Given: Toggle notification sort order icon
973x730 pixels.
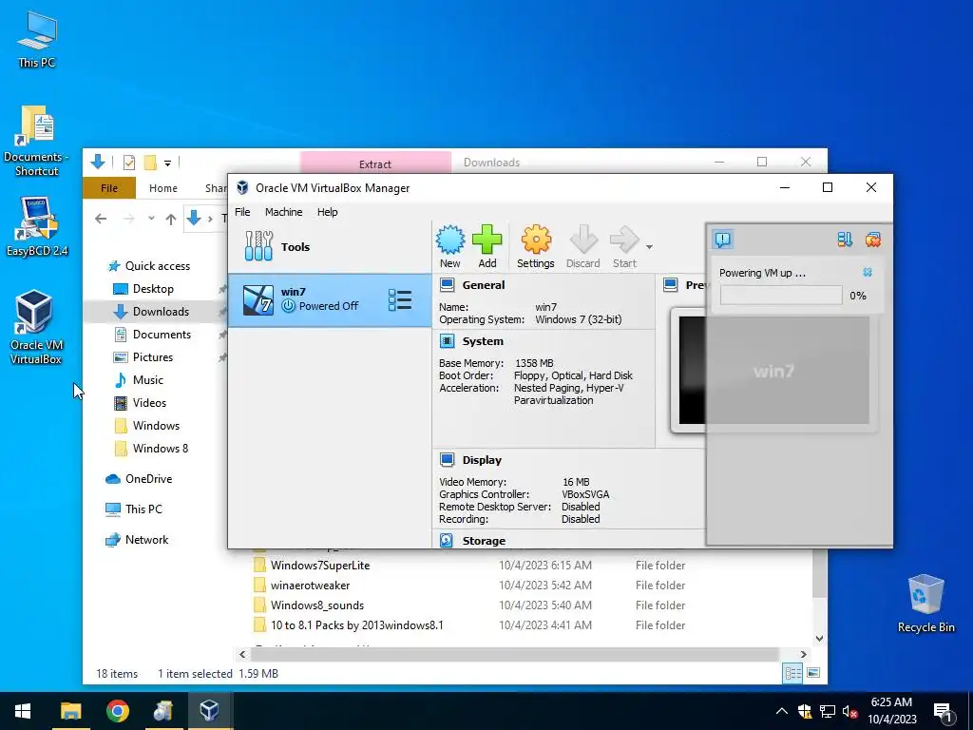Looking at the screenshot, I should [x=845, y=239].
